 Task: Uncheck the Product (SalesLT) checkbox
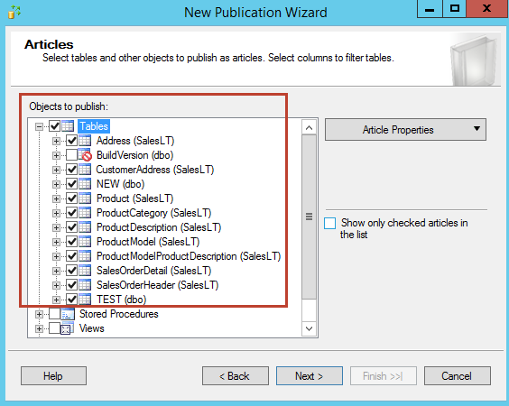pos(71,198)
